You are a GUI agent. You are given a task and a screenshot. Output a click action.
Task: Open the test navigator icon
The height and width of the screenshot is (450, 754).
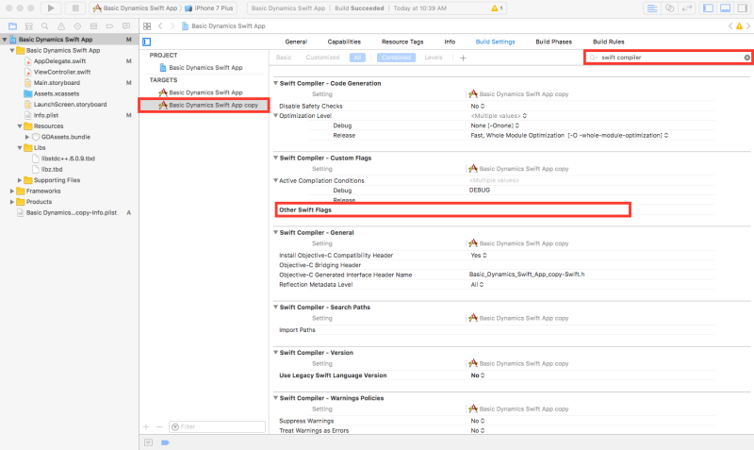(x=77, y=26)
